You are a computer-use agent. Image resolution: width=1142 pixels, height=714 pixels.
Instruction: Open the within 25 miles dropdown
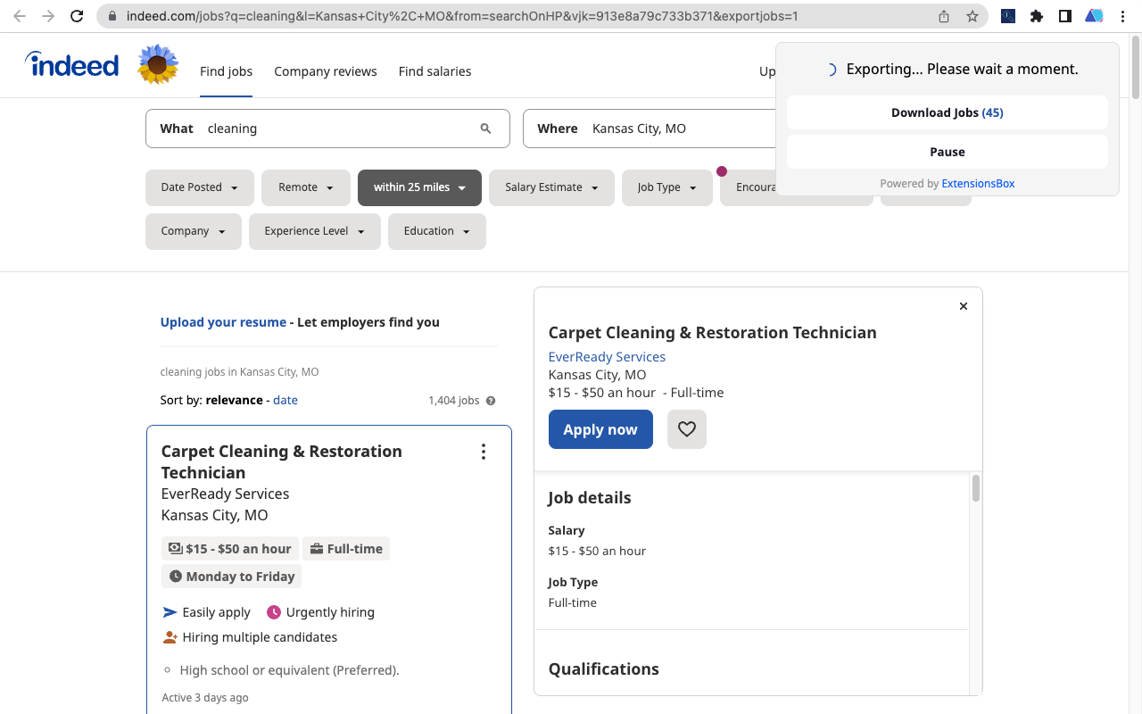[x=419, y=187]
